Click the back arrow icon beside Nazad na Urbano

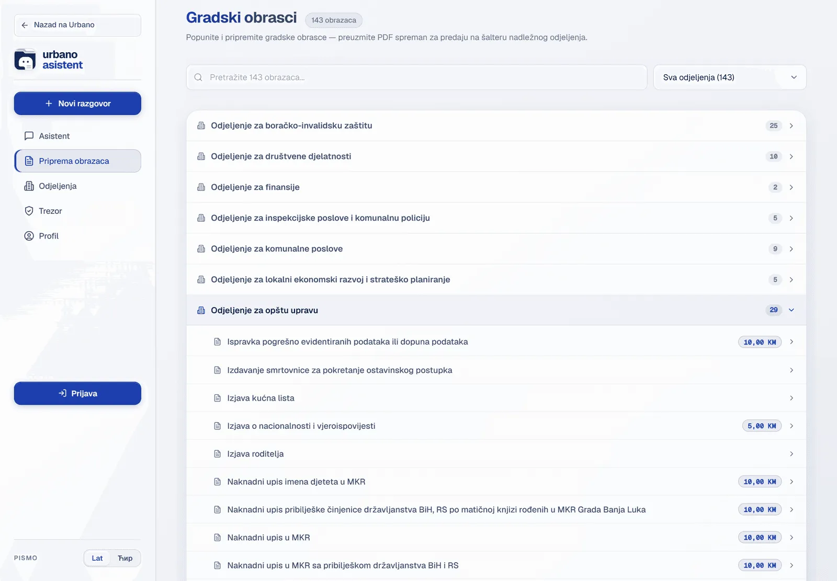25,25
